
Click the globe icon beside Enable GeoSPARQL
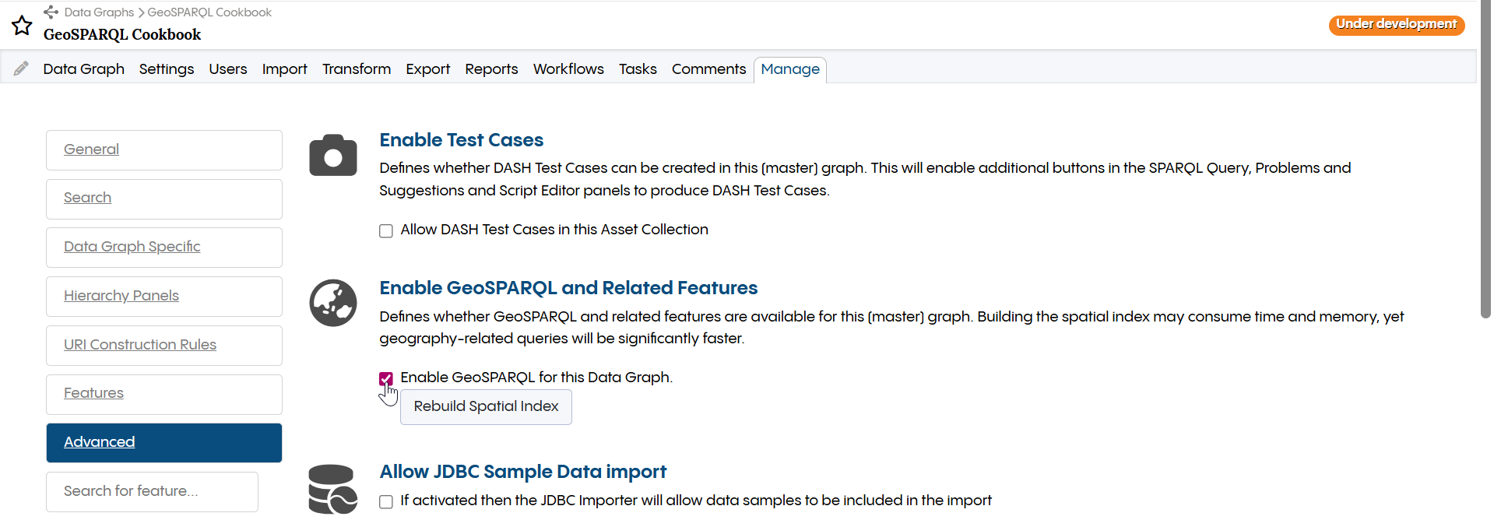[x=332, y=303]
